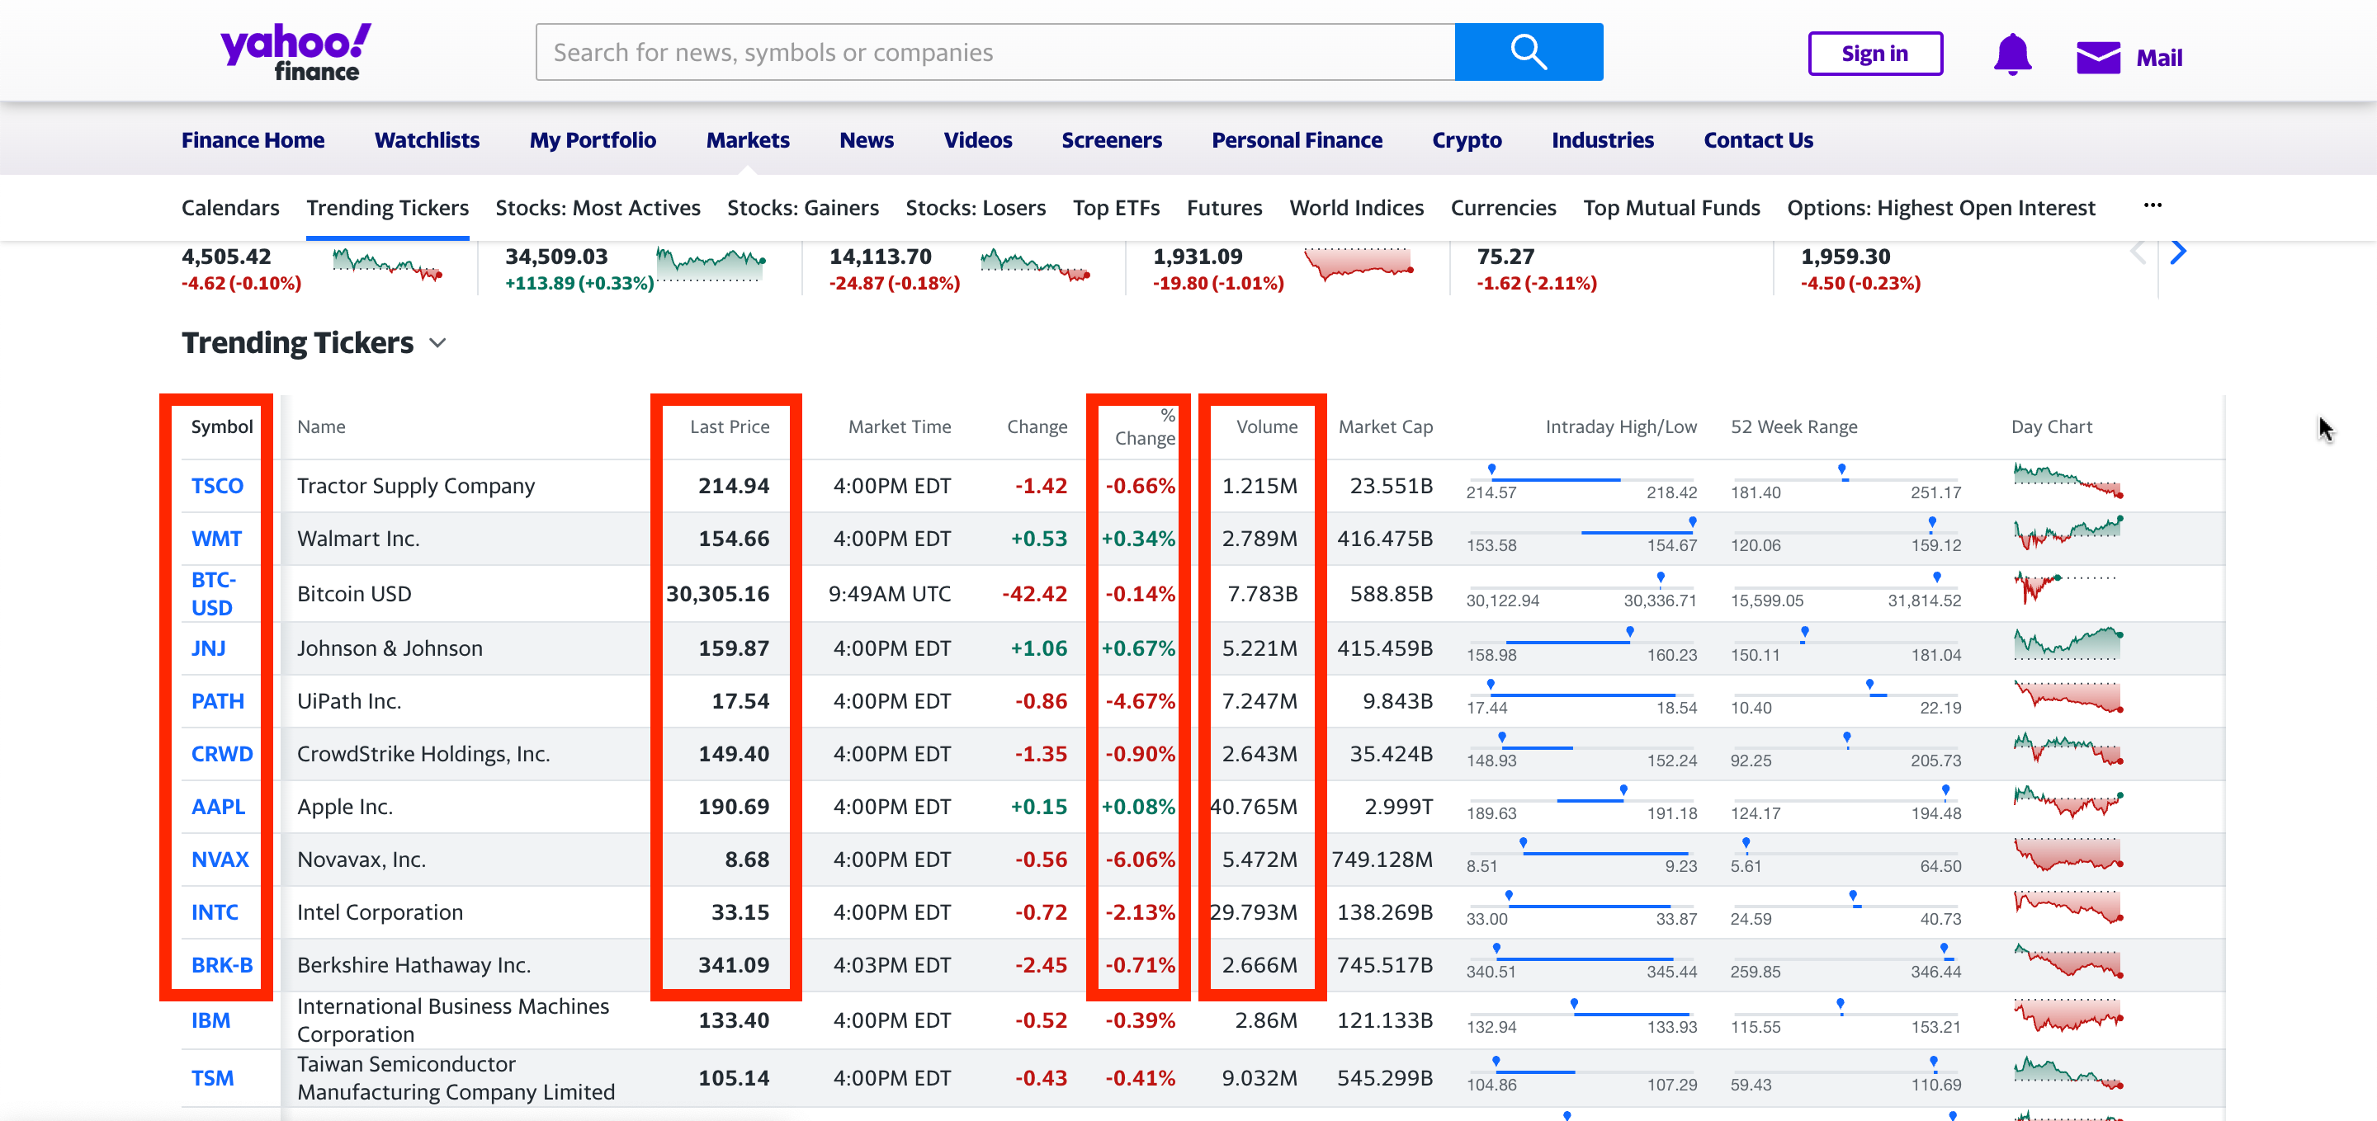The image size is (2377, 1121).
Task: Click the Volume column header
Action: pos(1266,426)
